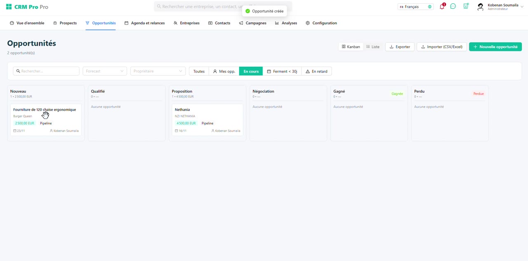Viewport: 528px width, 261px height.
Task: Click the CRM Pro logo icon
Action: [9, 7]
